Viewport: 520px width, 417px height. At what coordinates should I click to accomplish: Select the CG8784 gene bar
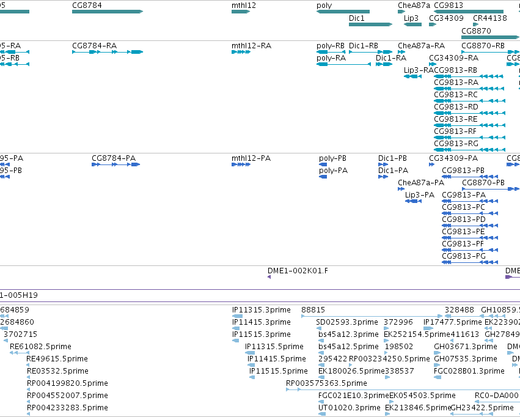(x=108, y=12)
